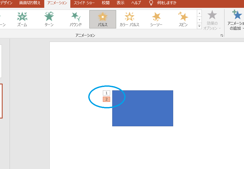Switch to the Design (デザイン) tab
This screenshot has width=244, height=169.
(x=7, y=3)
